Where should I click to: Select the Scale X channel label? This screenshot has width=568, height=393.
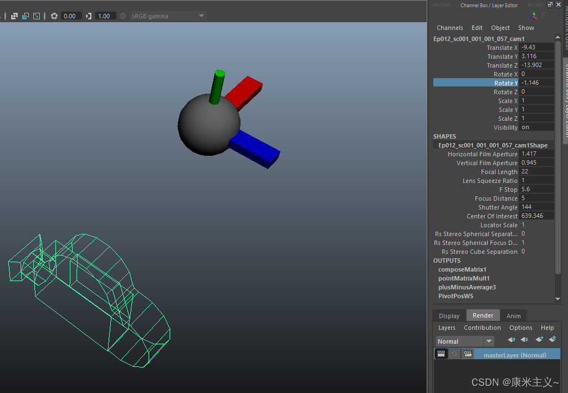[x=508, y=101]
